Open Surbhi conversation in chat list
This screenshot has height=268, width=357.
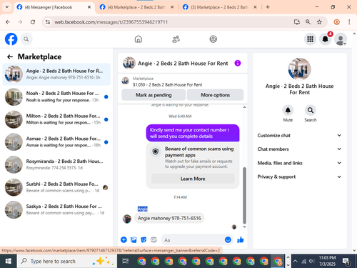point(56,187)
